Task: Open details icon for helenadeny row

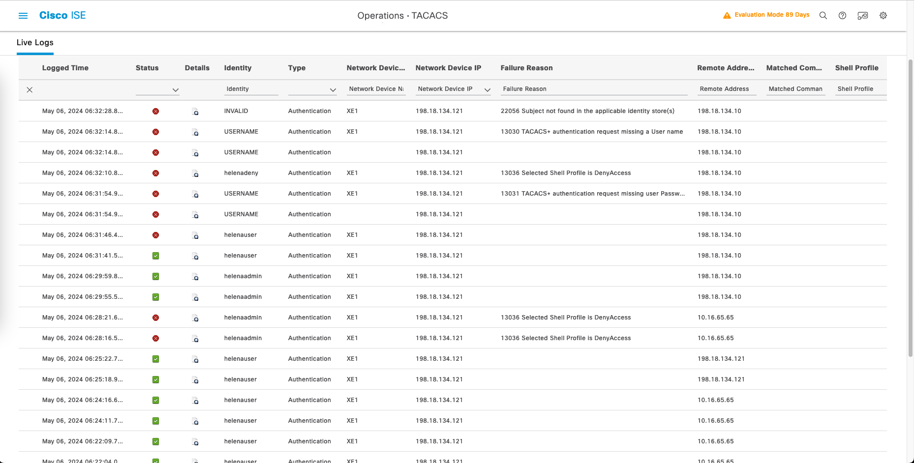Action: pos(195,174)
